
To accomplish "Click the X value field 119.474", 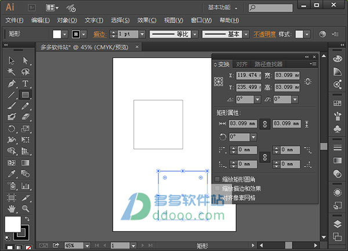I will [249, 76].
